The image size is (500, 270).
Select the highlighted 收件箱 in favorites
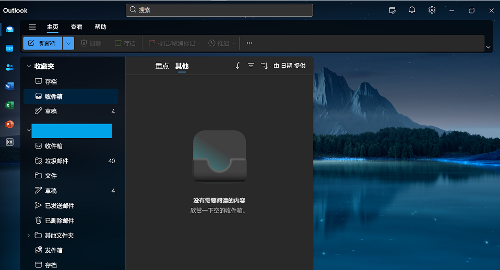point(71,96)
